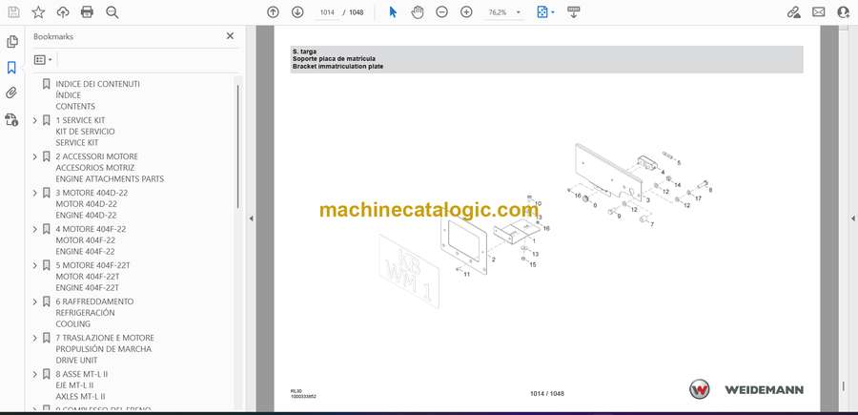
Task: Add this file to starred favorites
Action: [x=38, y=11]
